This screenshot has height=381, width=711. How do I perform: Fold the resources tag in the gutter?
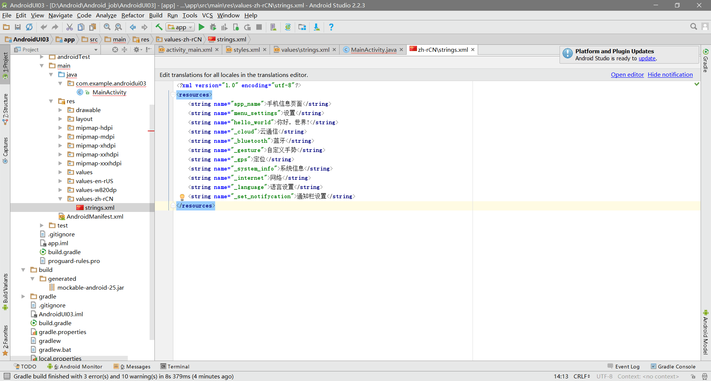[173, 95]
